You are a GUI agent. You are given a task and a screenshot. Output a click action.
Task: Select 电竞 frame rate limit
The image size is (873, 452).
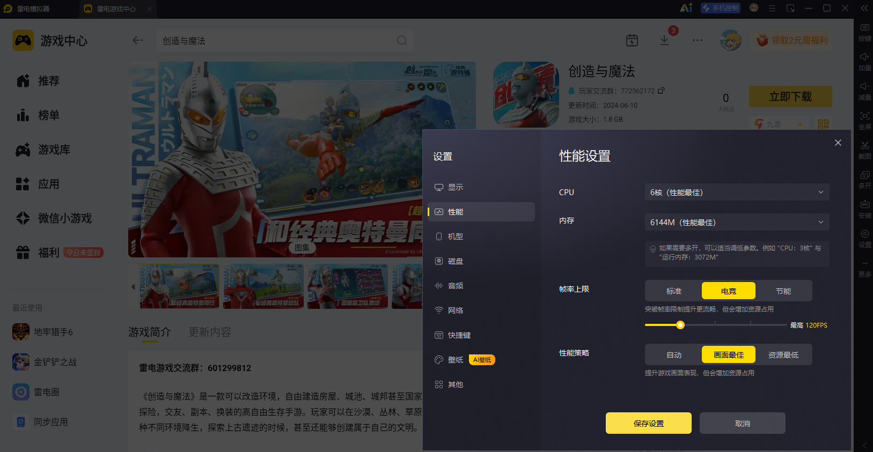coord(729,291)
